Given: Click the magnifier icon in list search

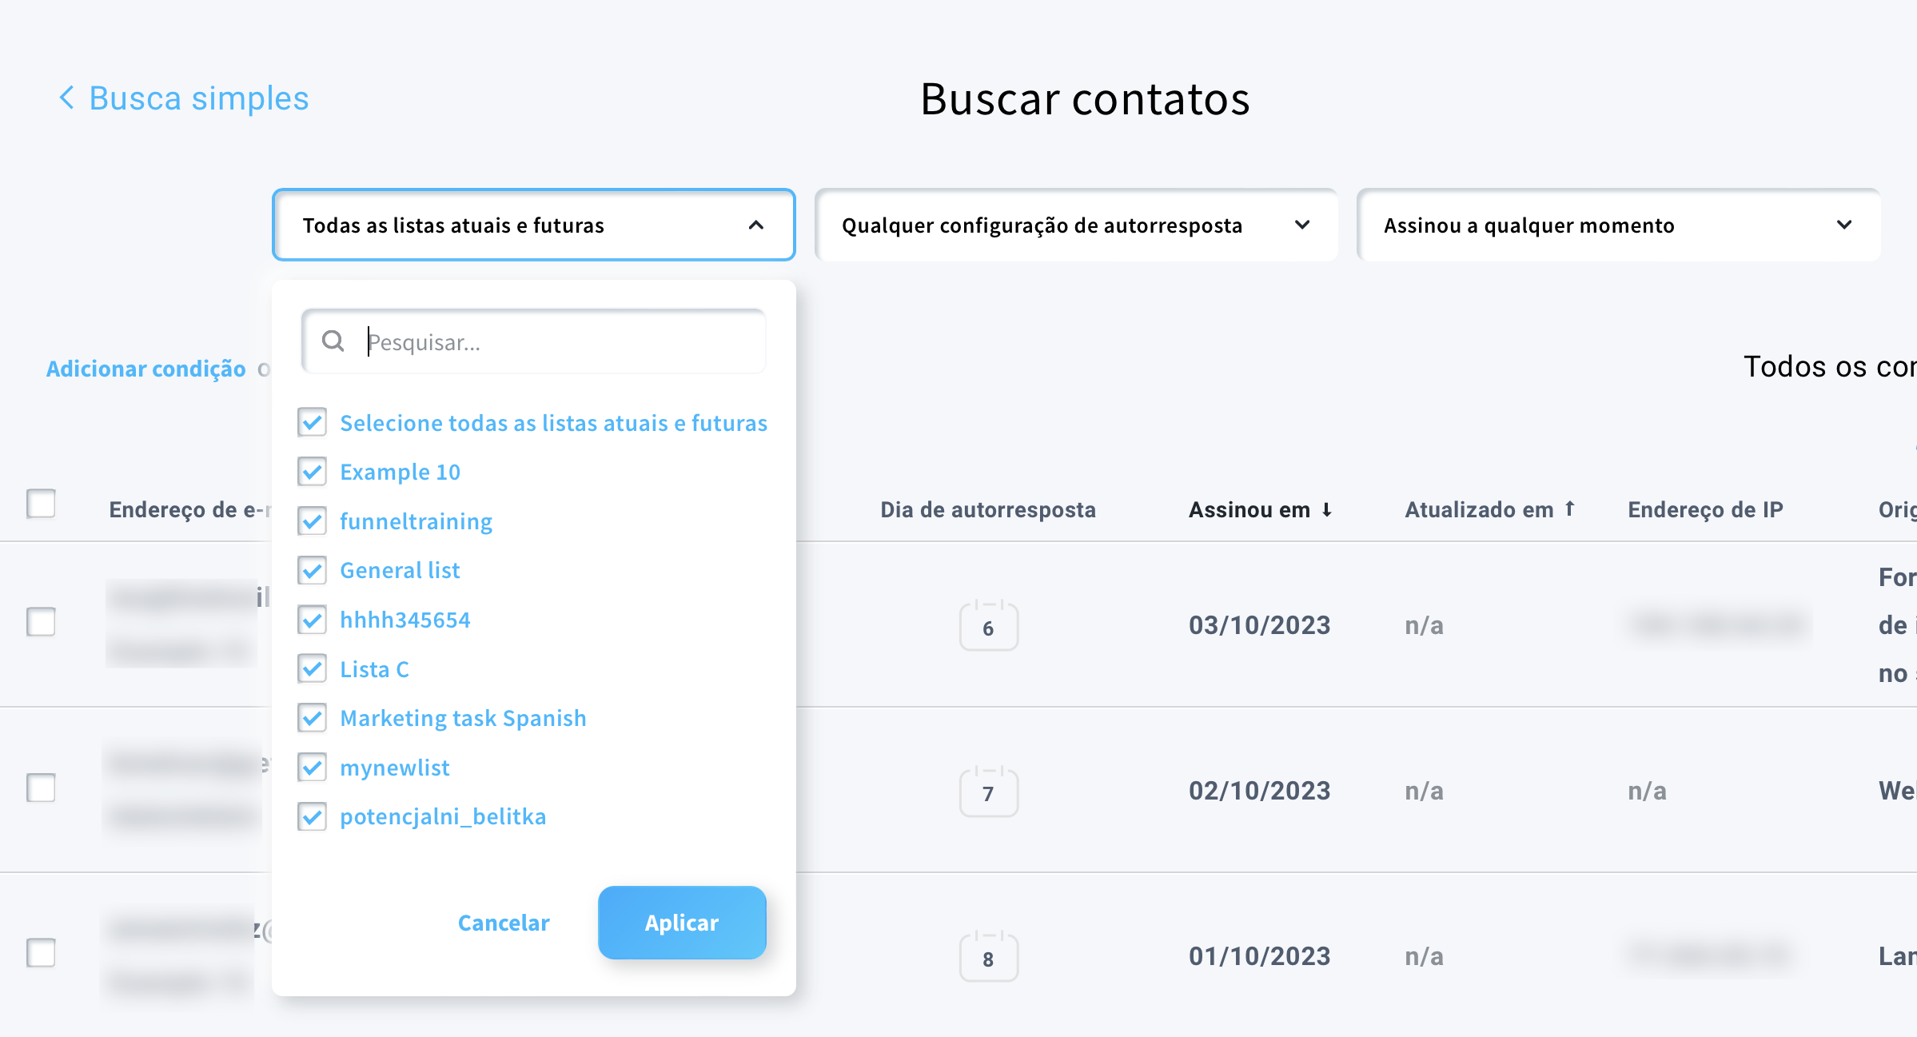Looking at the screenshot, I should click(333, 342).
